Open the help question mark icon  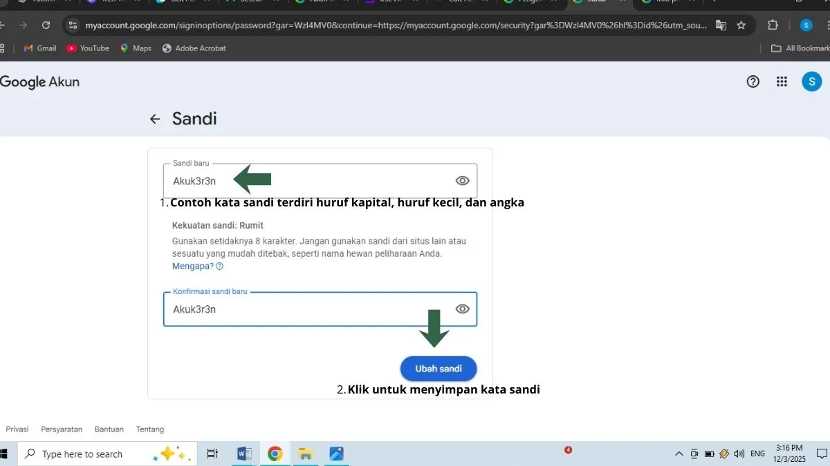753,81
